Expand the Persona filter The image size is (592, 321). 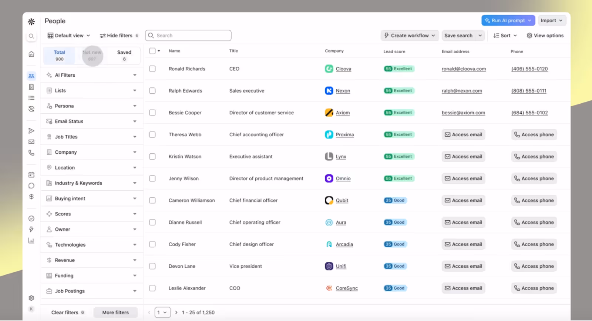[x=92, y=106]
